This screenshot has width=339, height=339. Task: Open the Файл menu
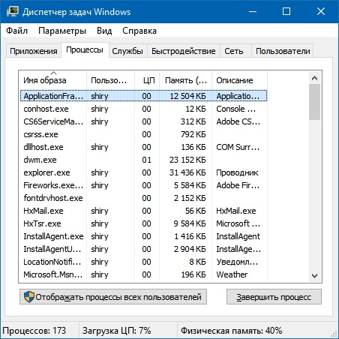[16, 31]
